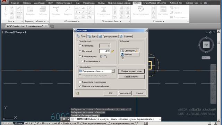The width and height of the screenshot is (222, 125).
Task: Switch to the Ступени tab
Action: (x=126, y=36)
